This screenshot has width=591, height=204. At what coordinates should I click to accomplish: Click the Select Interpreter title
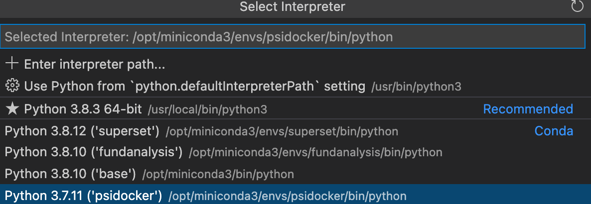[x=292, y=7]
